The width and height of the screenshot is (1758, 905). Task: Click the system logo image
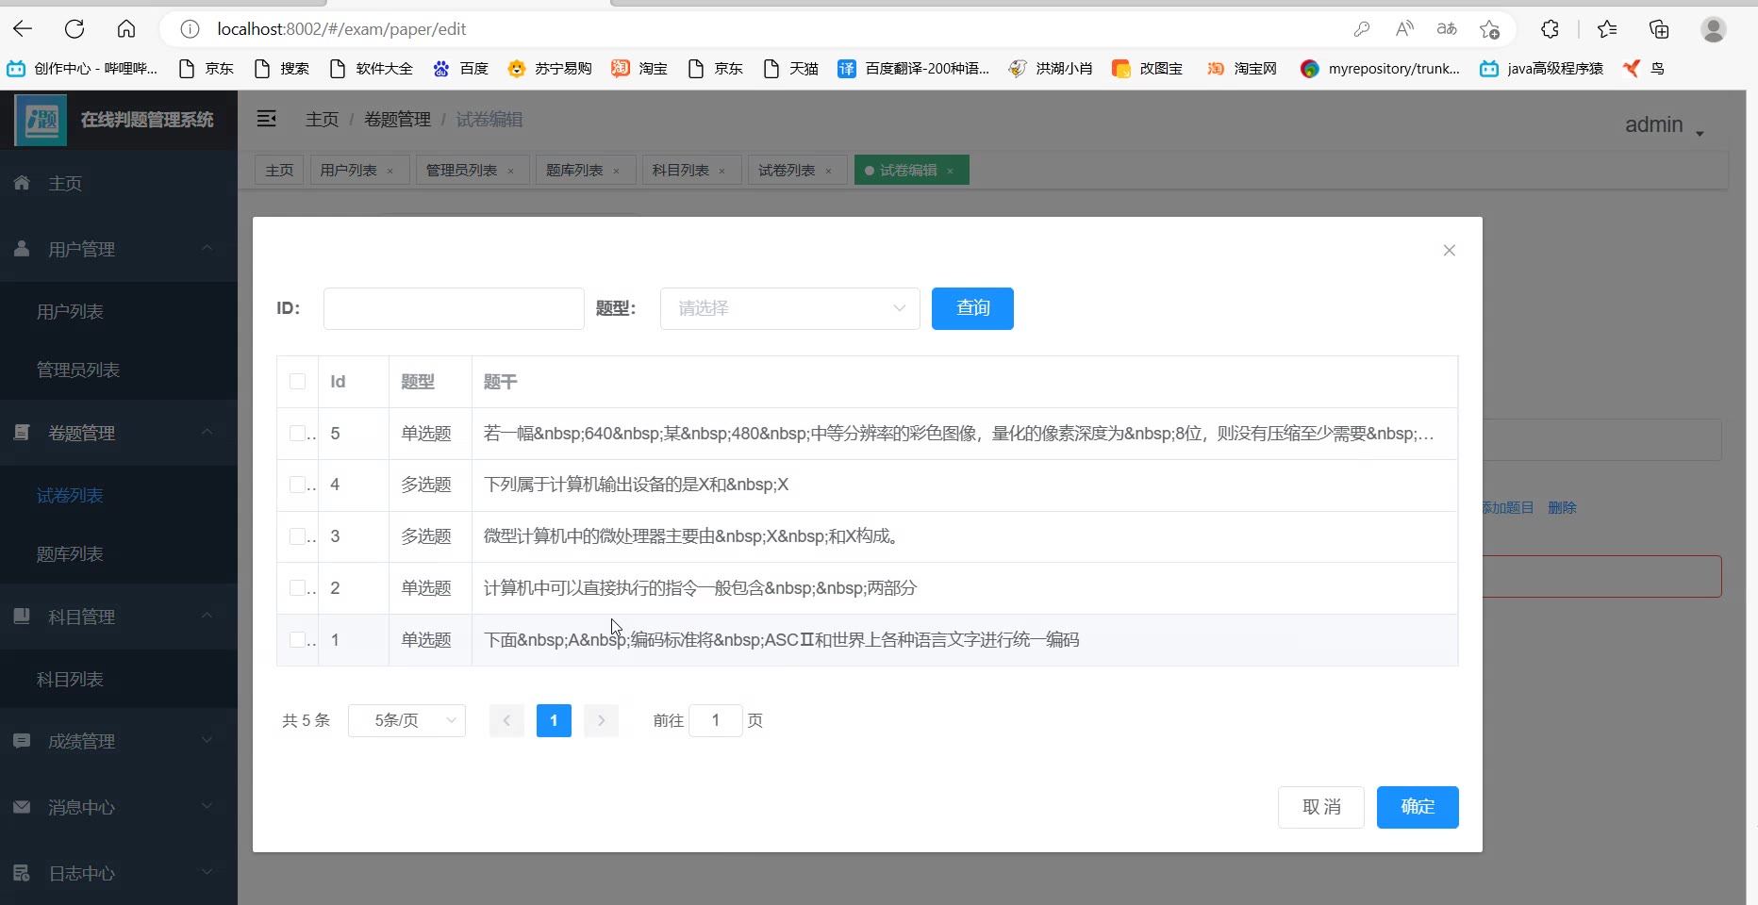pyautogui.click(x=41, y=120)
